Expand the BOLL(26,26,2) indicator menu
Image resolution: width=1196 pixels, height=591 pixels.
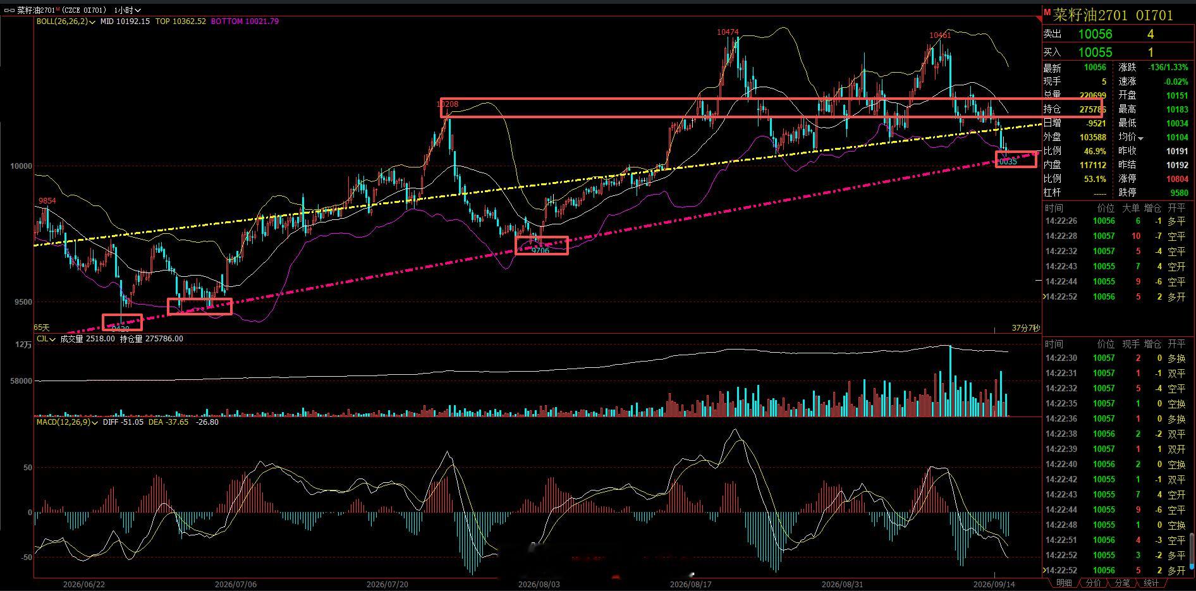66,21
